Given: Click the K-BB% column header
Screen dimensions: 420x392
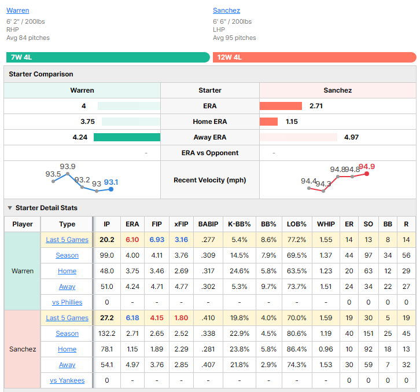Looking at the screenshot, I should tap(239, 224).
